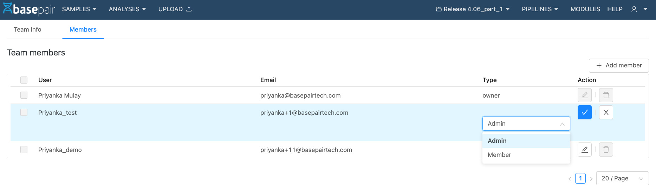
Task: Open the Release 4.06_part_1 project dropdown
Action: [473, 9]
